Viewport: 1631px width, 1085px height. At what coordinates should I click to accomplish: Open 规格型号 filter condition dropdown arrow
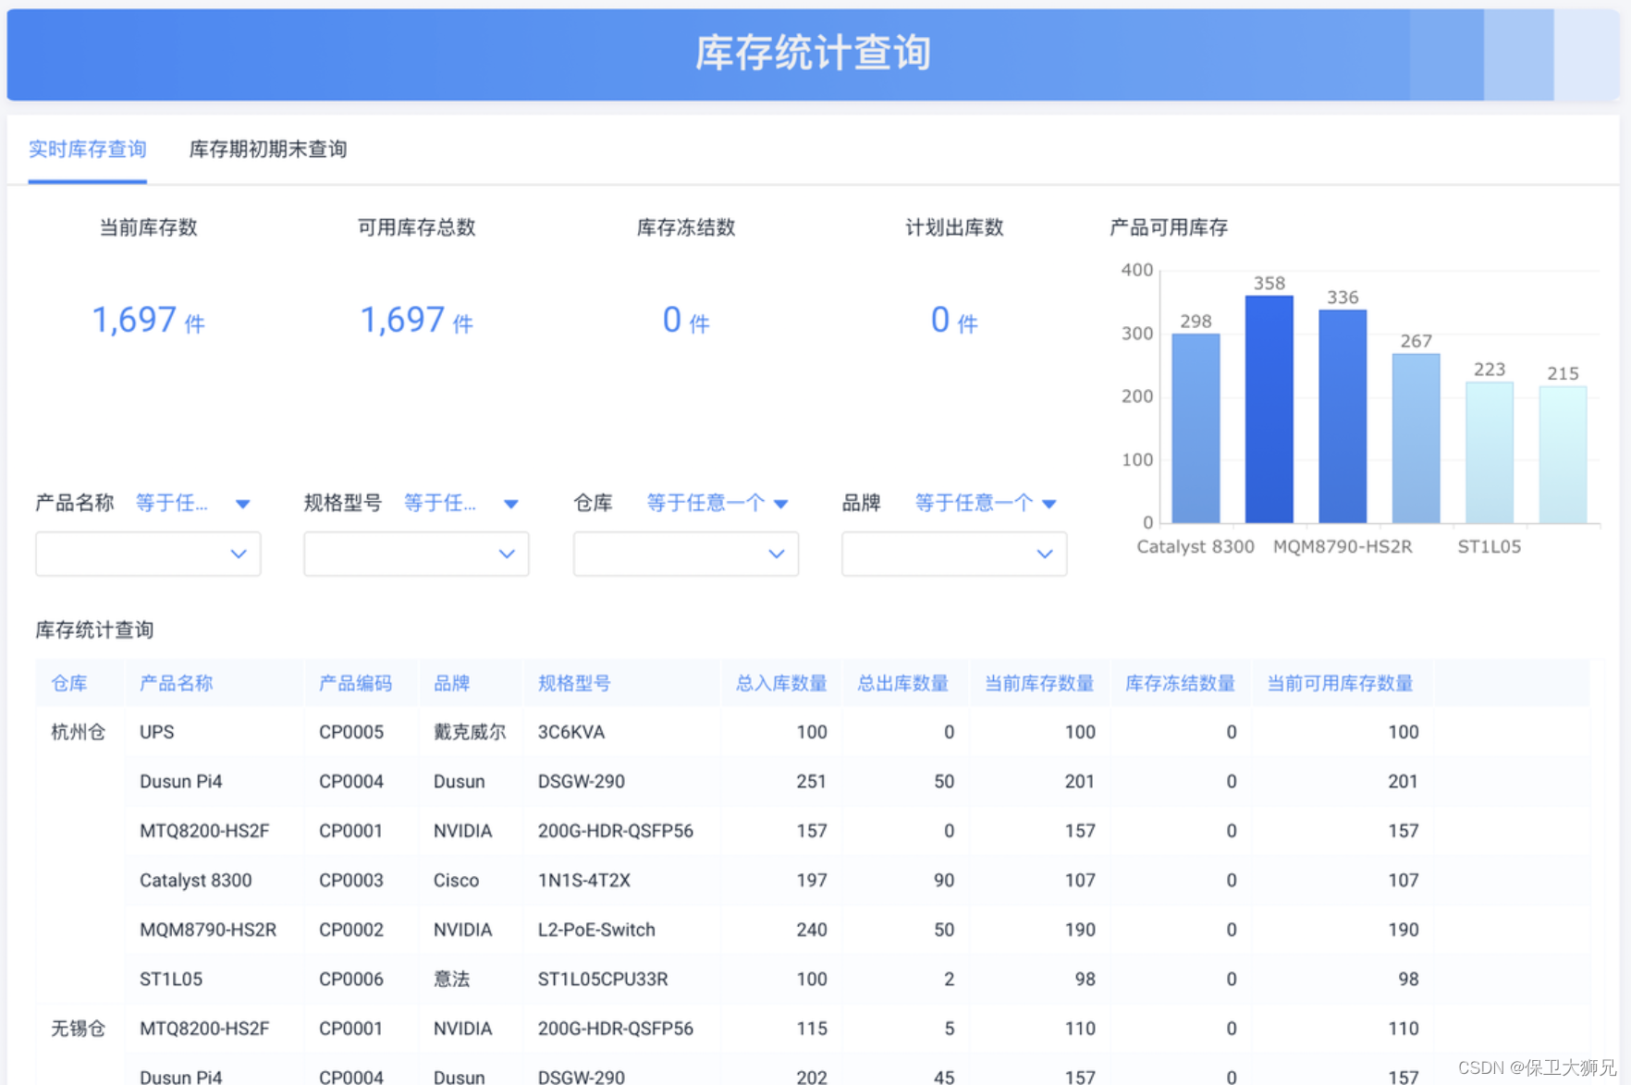coord(510,504)
